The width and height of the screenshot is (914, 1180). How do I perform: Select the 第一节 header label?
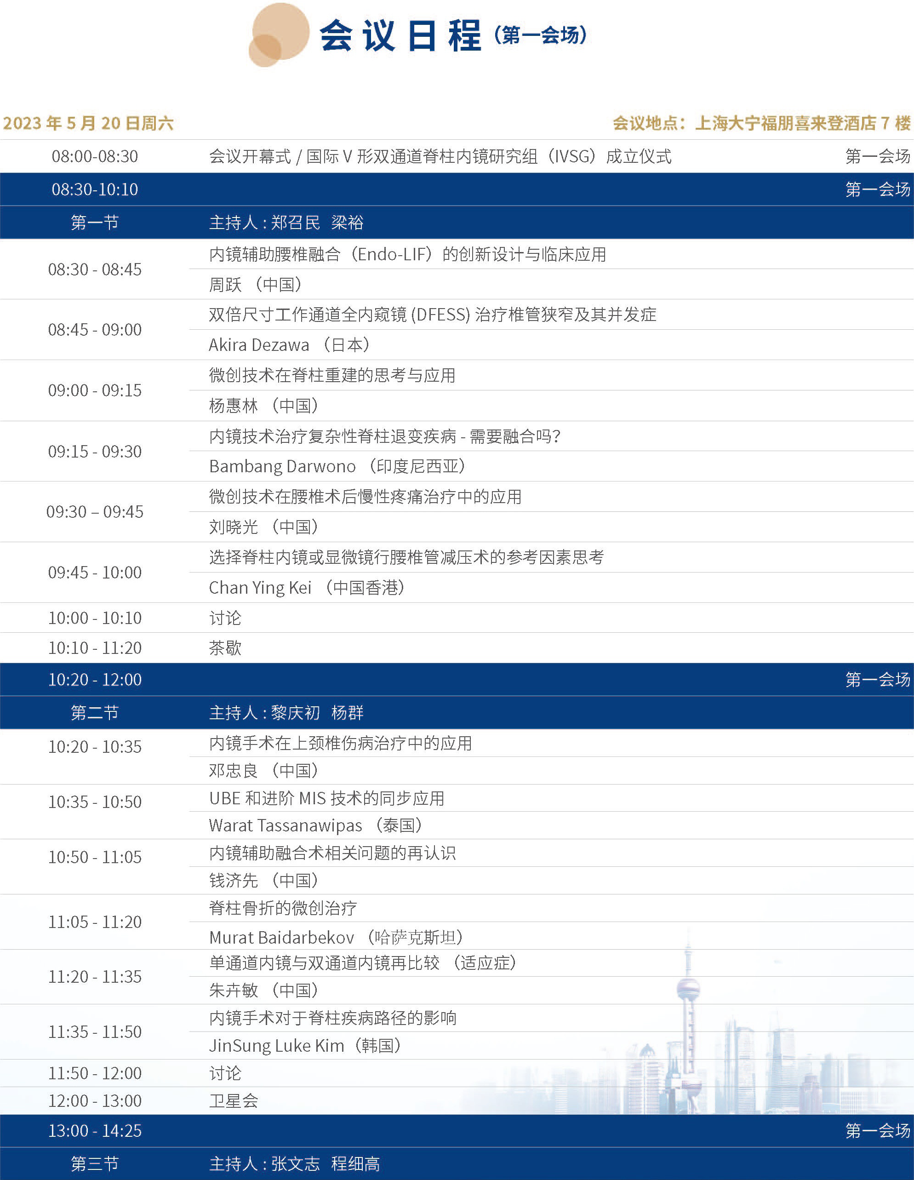pos(95,222)
